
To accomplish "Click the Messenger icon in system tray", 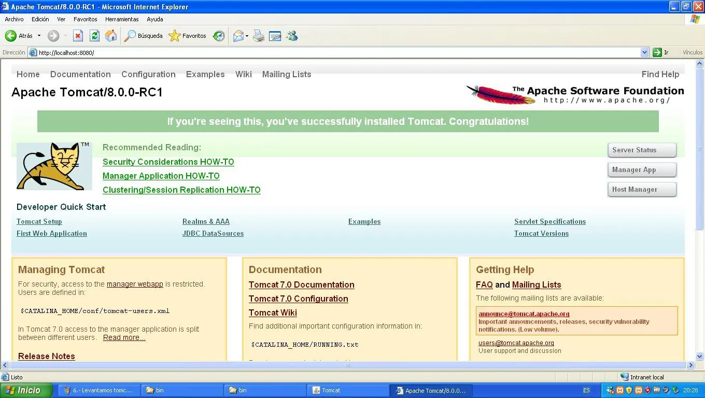I will coord(611,390).
